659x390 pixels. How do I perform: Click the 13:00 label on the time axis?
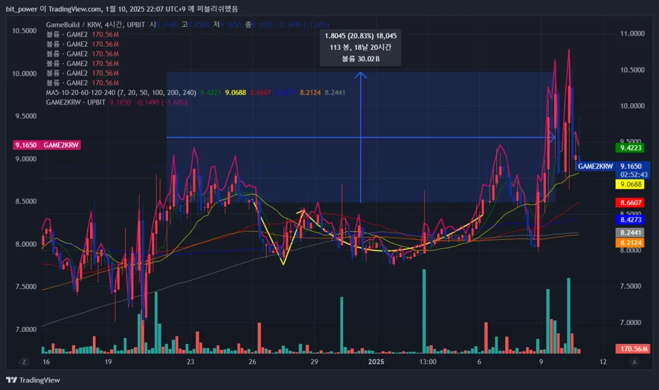point(428,362)
